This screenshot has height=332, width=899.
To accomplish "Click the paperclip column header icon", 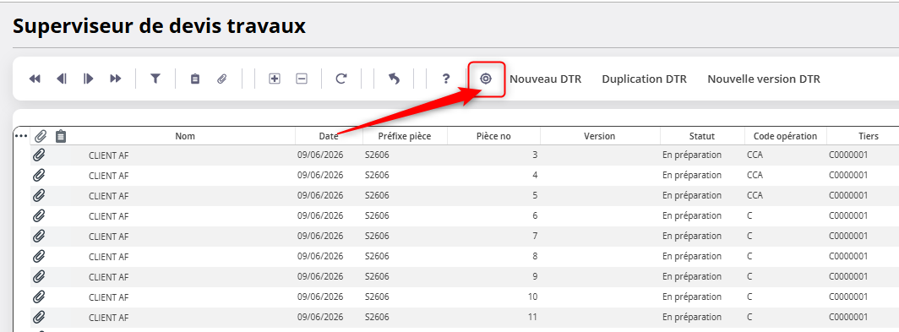I will pos(41,137).
